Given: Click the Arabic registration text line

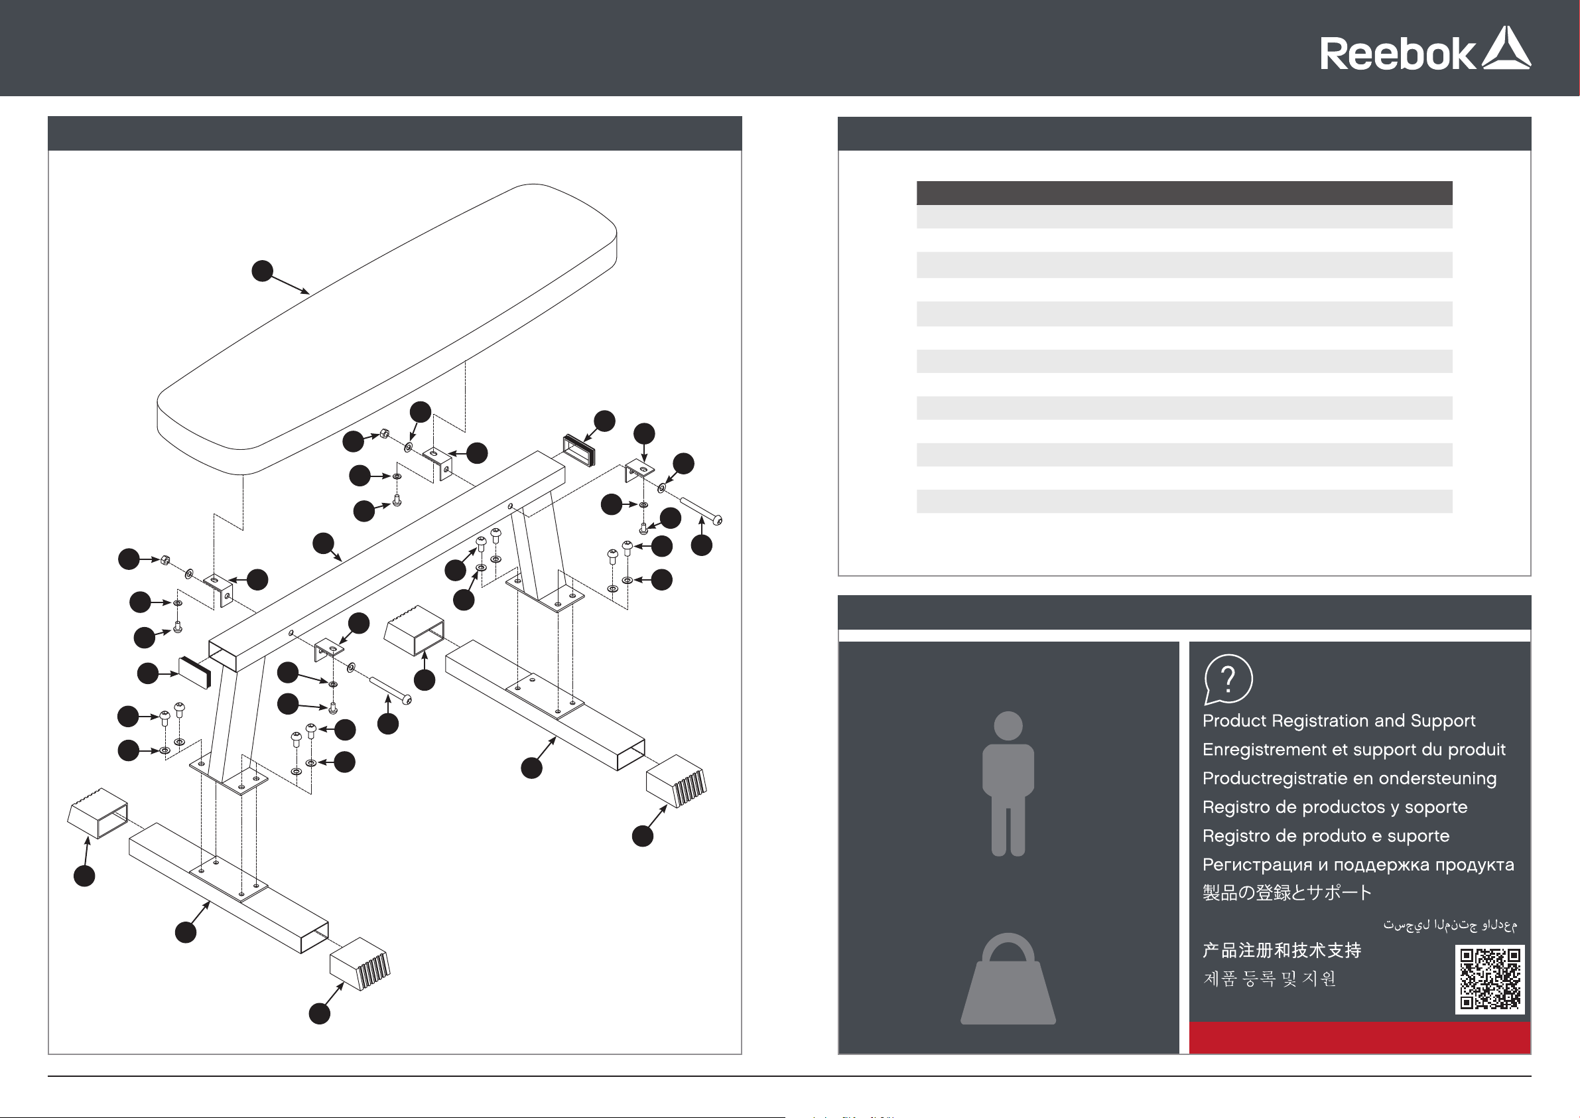Looking at the screenshot, I should pos(1450,924).
